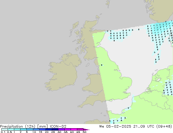Click the 35–40 mm magenta legend swatch
The width and height of the screenshot is (173, 133).
[68, 129]
